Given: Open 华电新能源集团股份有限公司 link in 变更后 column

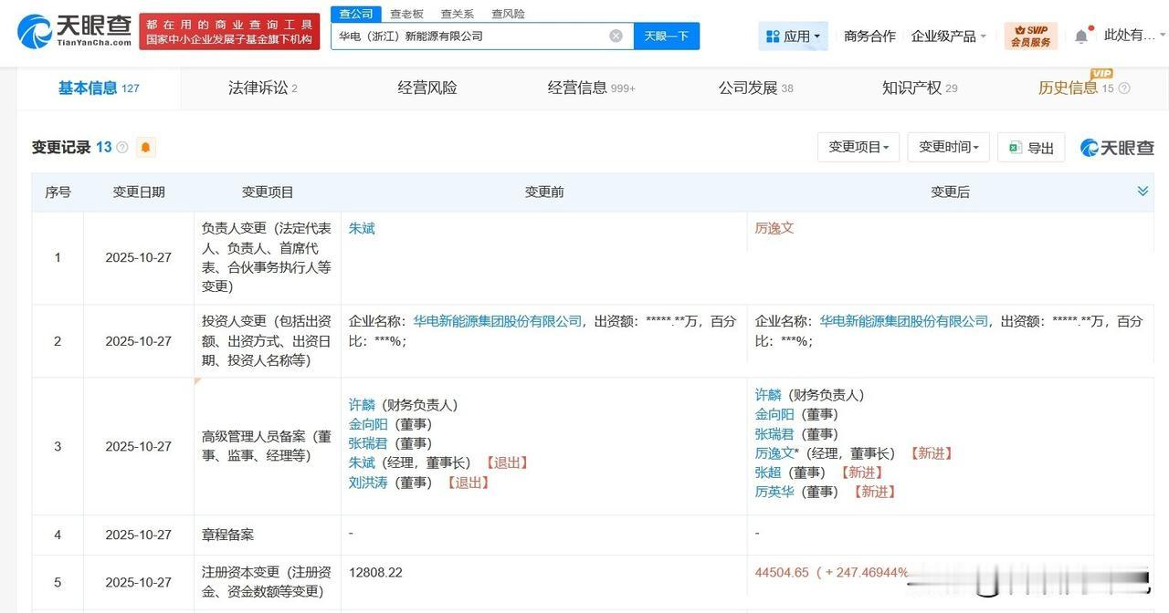Looking at the screenshot, I should [x=904, y=321].
